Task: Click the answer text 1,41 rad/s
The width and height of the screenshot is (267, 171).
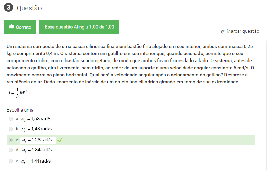Action: click(x=36, y=161)
